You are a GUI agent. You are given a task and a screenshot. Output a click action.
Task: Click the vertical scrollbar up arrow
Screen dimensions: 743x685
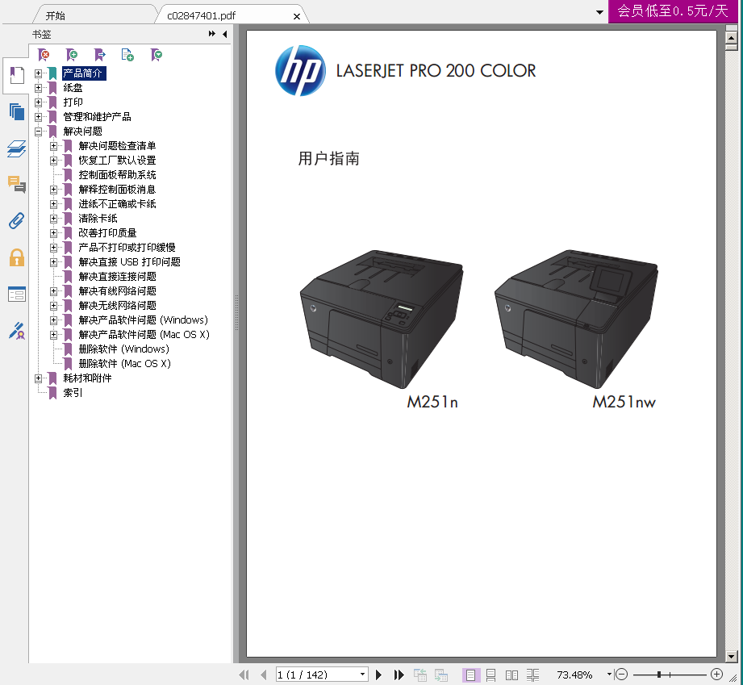731,37
